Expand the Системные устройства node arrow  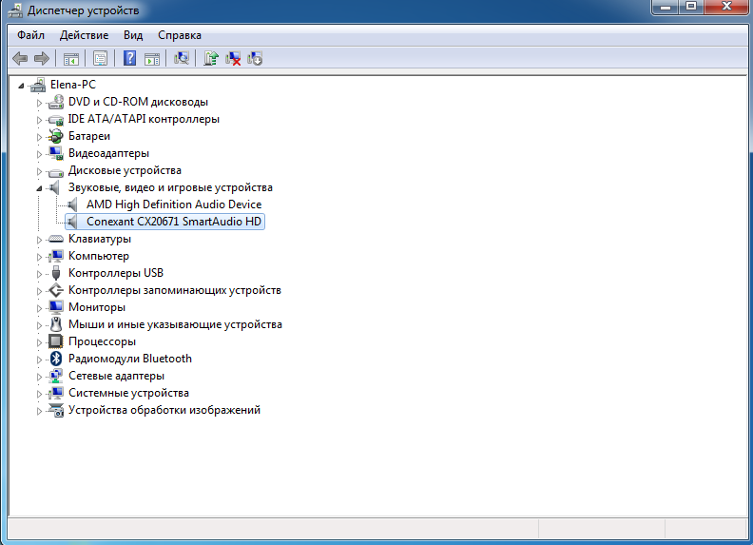(x=39, y=394)
